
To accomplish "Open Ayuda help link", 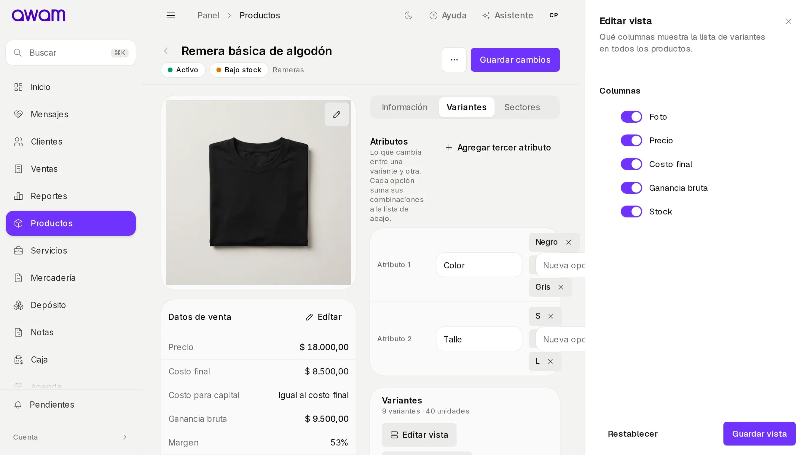I will click(x=448, y=15).
